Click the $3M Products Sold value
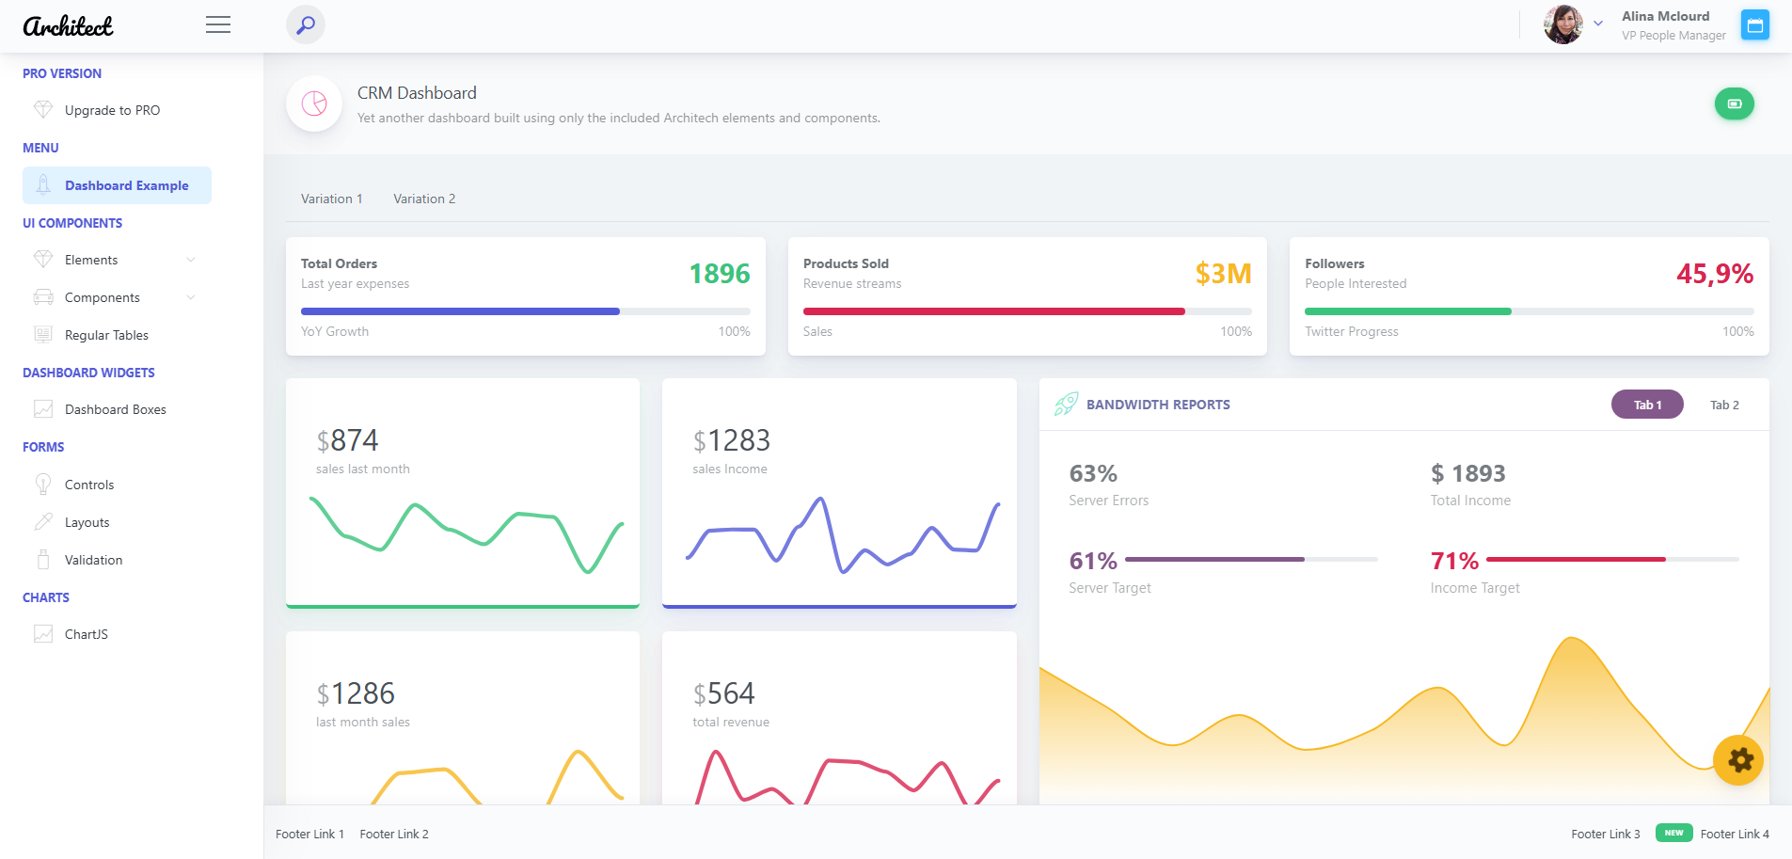 1223,274
